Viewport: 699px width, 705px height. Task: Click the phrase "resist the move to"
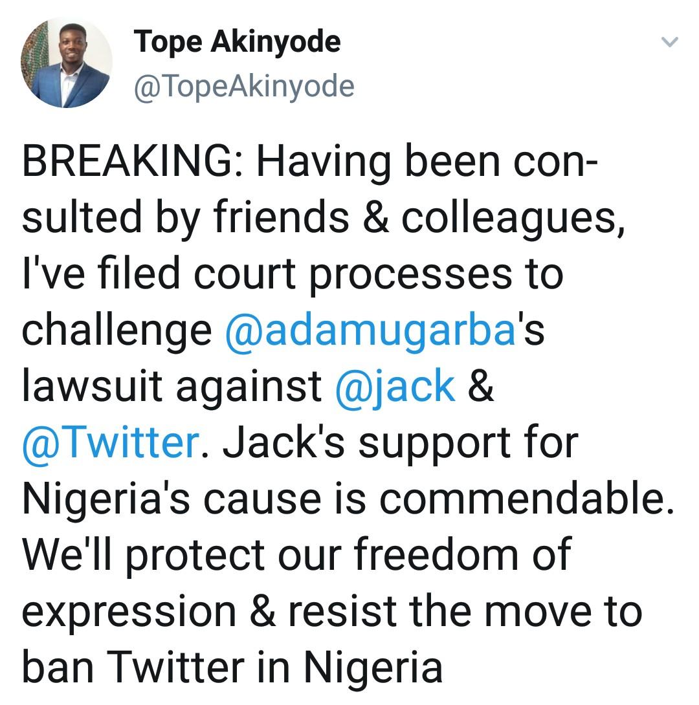tap(465, 611)
